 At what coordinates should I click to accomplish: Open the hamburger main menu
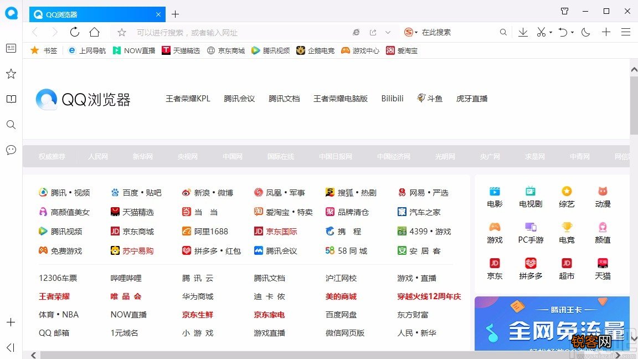pos(626,32)
